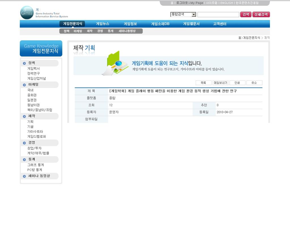Open the 통합검색 dropdown
Viewport: 290px width, 240px height.
coord(183,14)
